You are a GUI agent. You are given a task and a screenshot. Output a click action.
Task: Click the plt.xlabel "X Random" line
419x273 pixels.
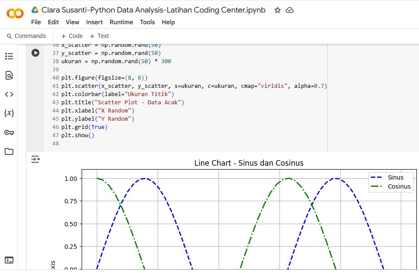pyautogui.click(x=98, y=111)
